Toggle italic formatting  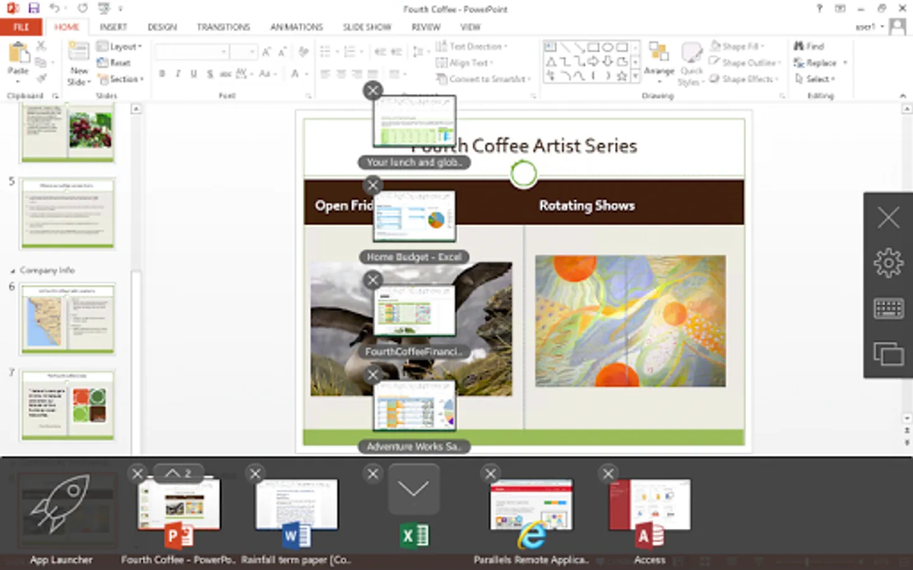tap(178, 74)
